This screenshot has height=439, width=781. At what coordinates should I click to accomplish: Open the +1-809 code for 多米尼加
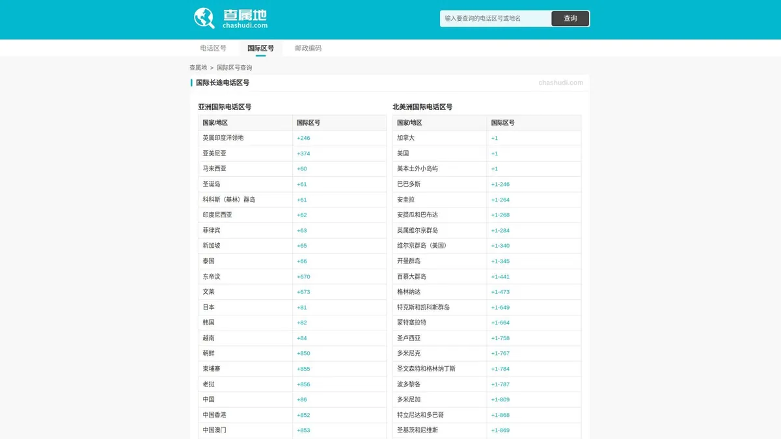[x=500, y=399]
